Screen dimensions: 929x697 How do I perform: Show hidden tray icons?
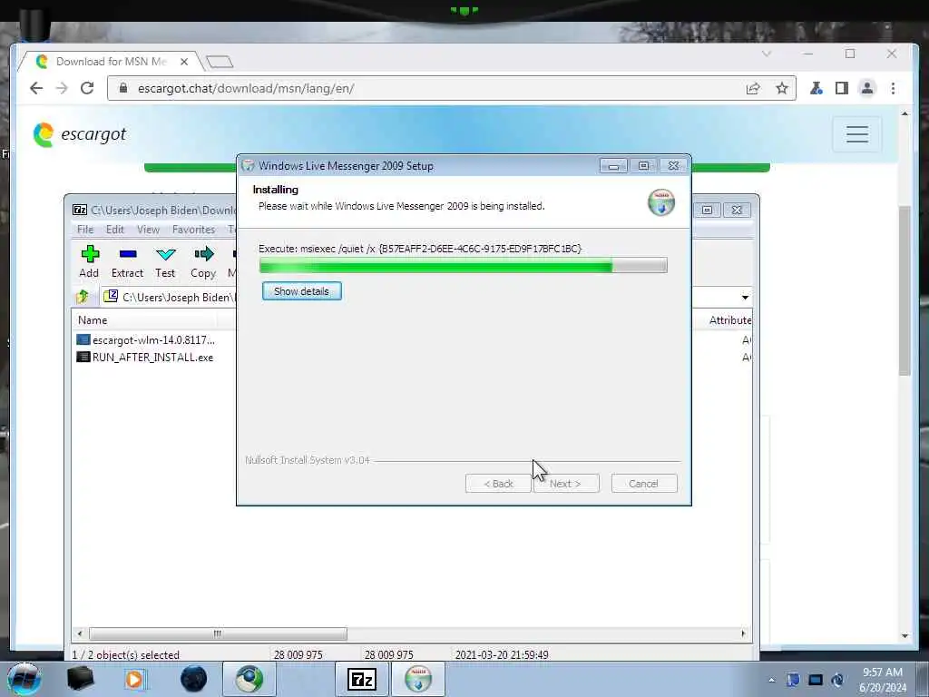click(771, 680)
